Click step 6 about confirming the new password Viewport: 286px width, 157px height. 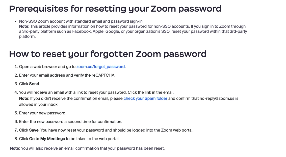click(71, 122)
